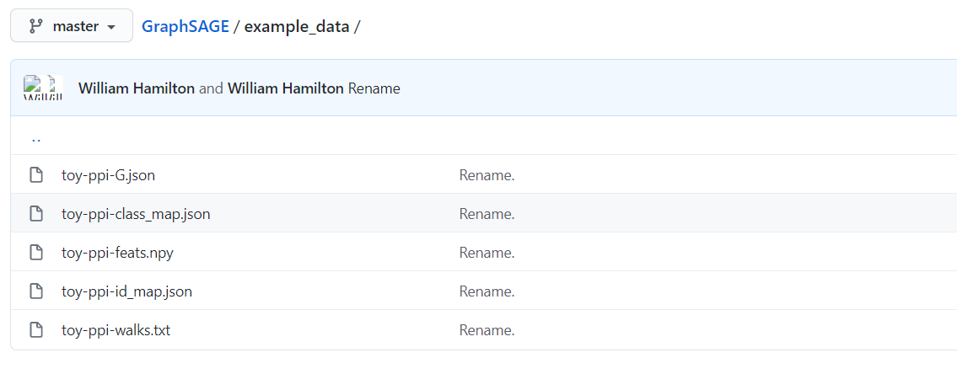Open the master branch dropdown
957x374 pixels.
(72, 26)
